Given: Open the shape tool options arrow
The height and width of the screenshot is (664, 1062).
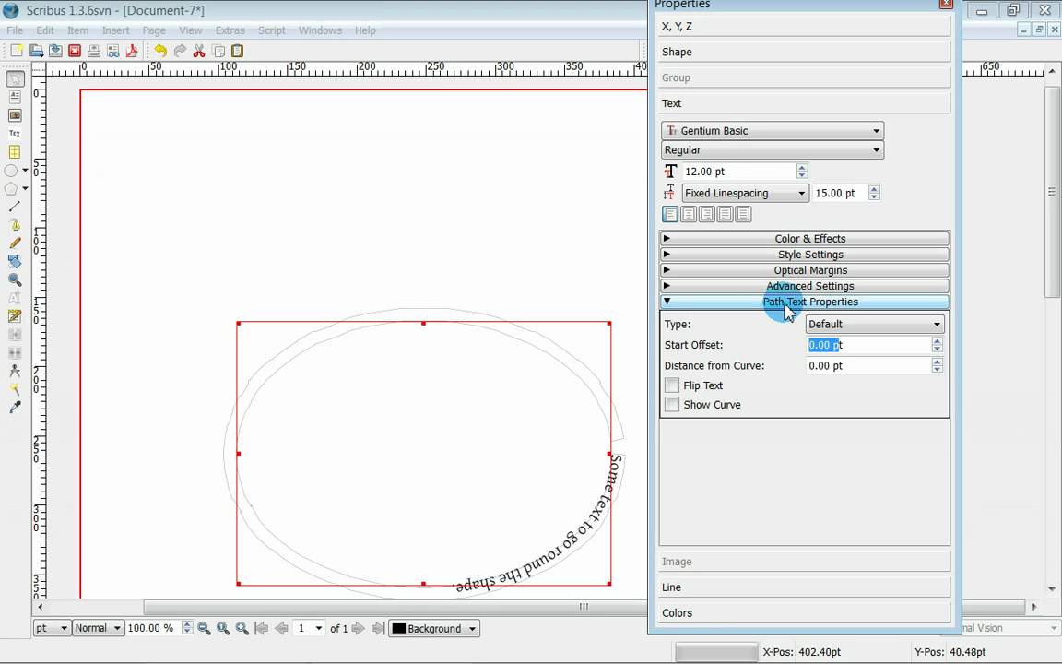Looking at the screenshot, I should (25, 170).
